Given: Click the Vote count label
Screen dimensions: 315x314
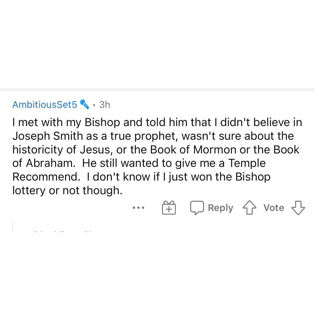Looking at the screenshot, I should 274,208.
